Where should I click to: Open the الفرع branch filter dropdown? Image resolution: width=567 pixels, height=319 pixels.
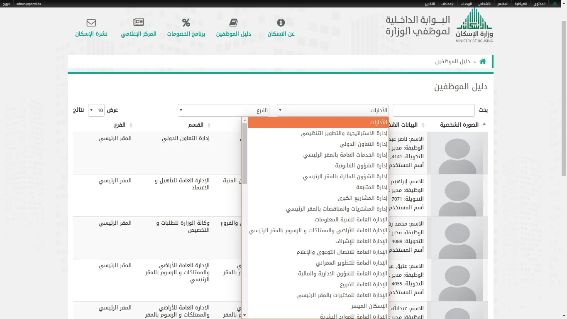[223, 110]
